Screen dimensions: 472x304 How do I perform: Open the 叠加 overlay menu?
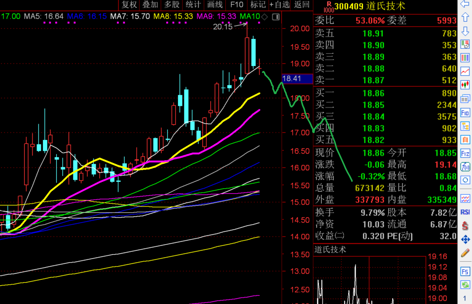(150, 5)
